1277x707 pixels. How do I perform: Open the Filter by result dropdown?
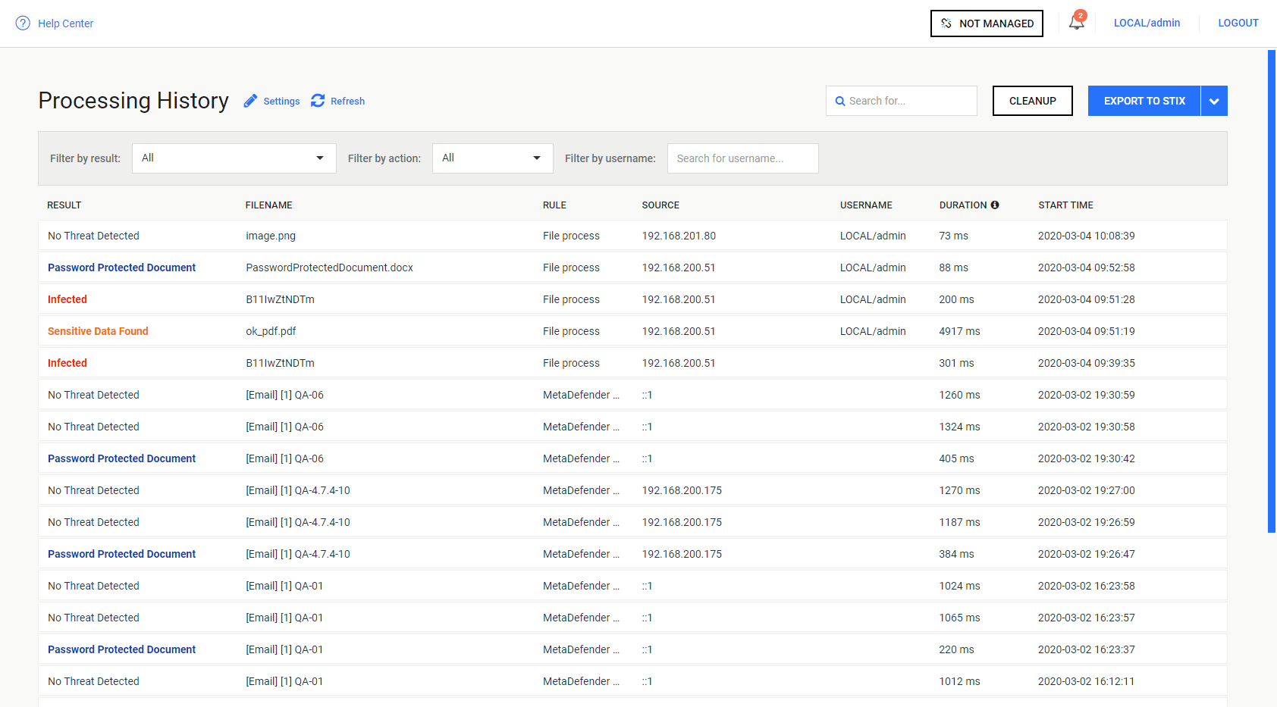click(x=234, y=158)
